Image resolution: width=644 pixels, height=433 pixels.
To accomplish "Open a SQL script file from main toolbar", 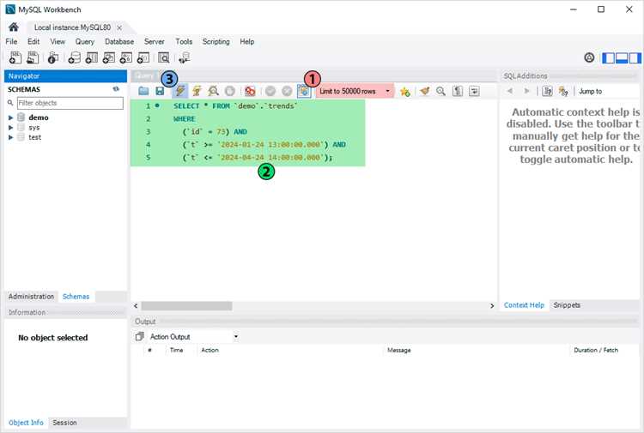I will [x=33, y=57].
